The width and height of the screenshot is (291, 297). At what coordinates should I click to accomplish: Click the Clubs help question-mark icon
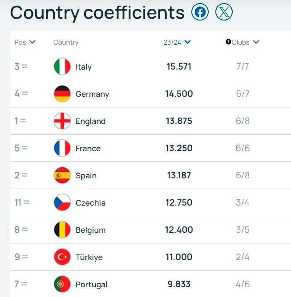coord(228,42)
